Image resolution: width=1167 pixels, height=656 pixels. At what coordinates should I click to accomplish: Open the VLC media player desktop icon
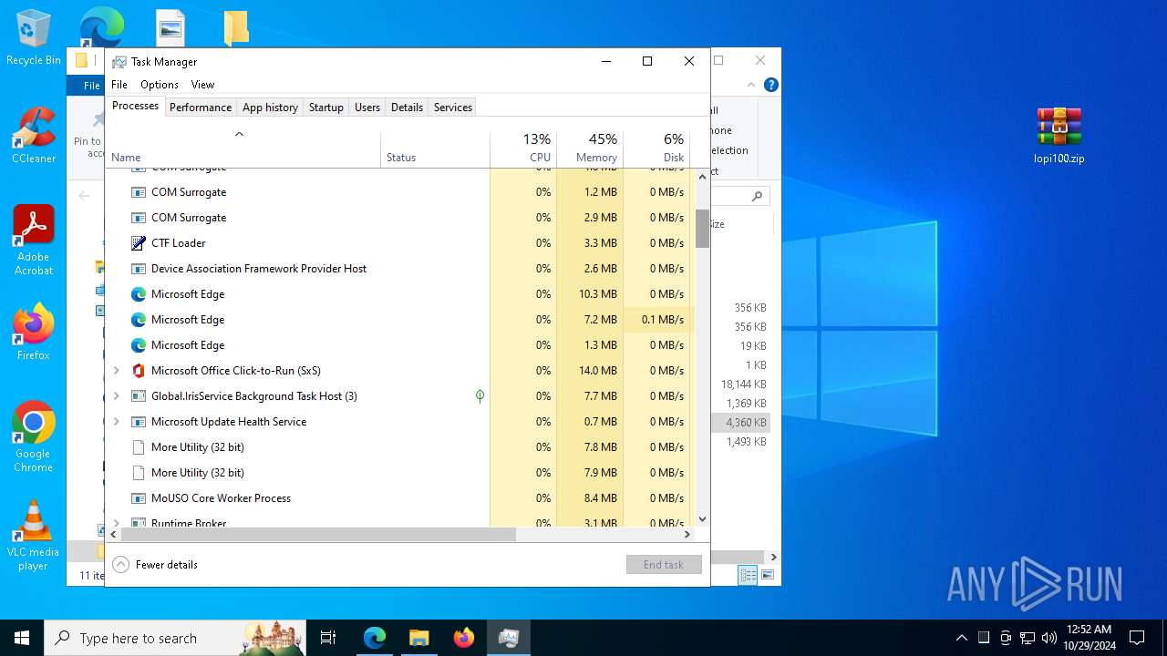coord(34,535)
